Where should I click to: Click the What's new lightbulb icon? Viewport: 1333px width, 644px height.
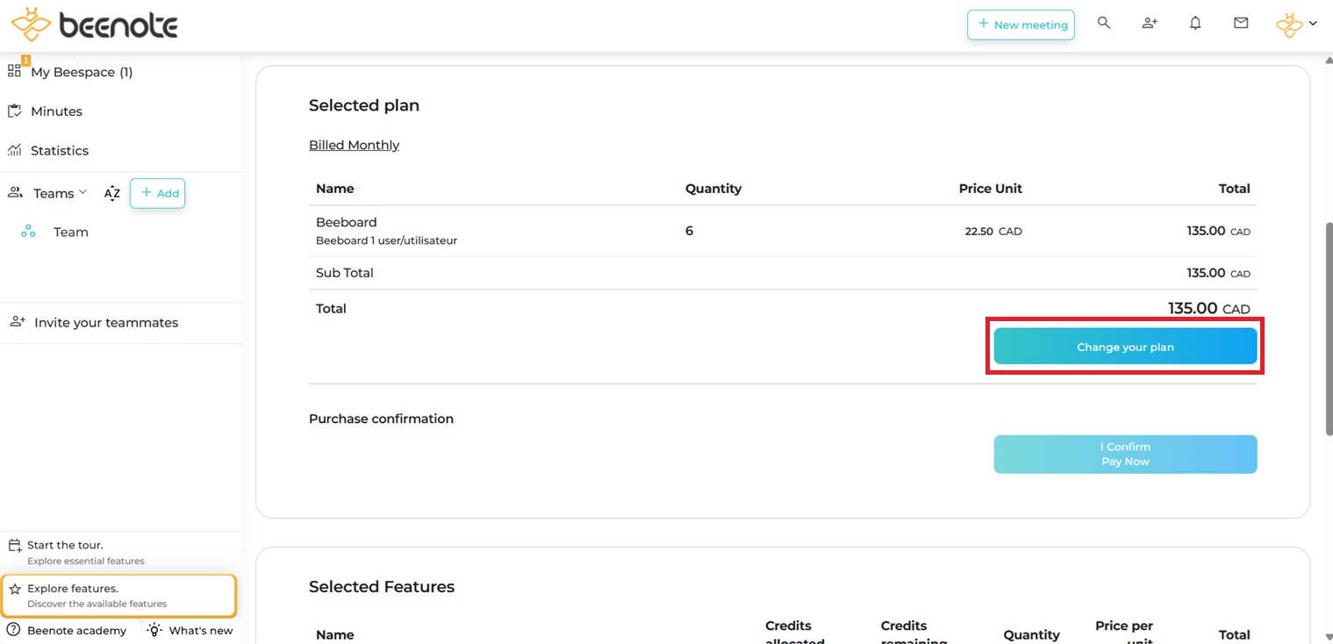click(x=155, y=630)
